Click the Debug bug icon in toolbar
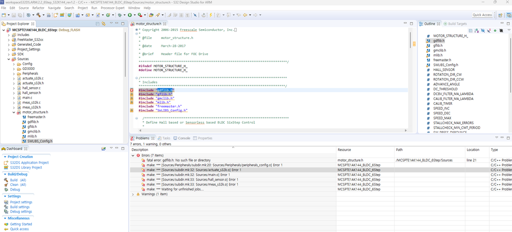 coord(119,15)
